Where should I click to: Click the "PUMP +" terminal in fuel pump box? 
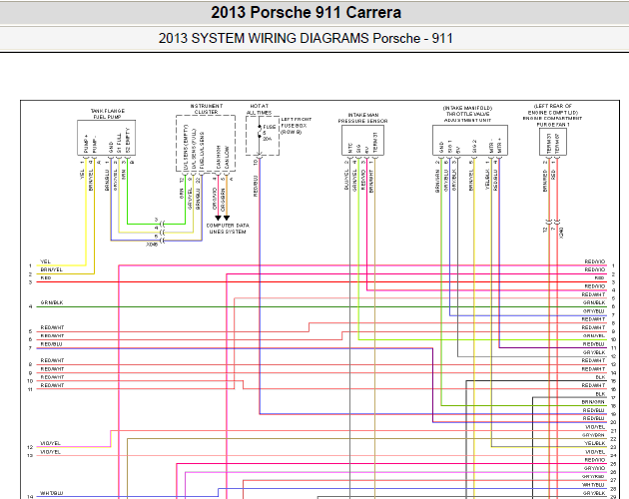(x=86, y=144)
